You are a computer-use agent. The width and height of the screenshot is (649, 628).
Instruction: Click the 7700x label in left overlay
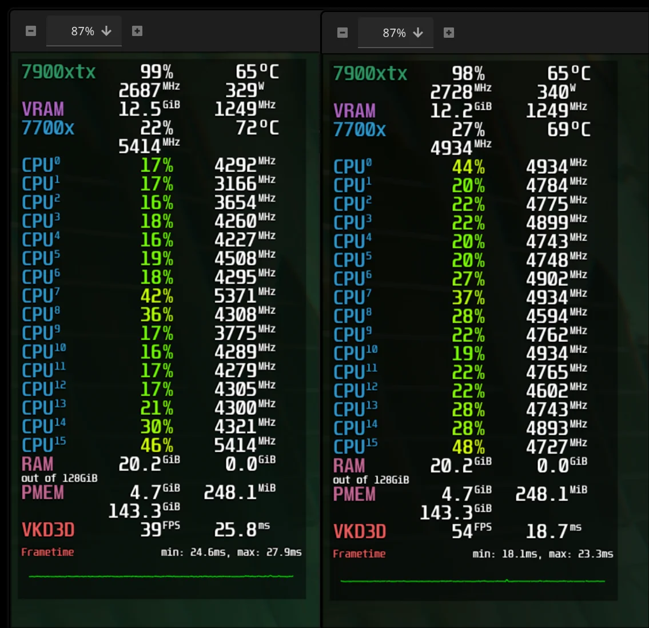pyautogui.click(x=48, y=128)
